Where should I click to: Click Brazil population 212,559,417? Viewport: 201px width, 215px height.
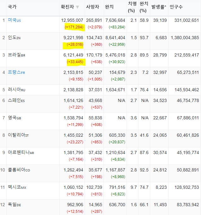[186, 55]
